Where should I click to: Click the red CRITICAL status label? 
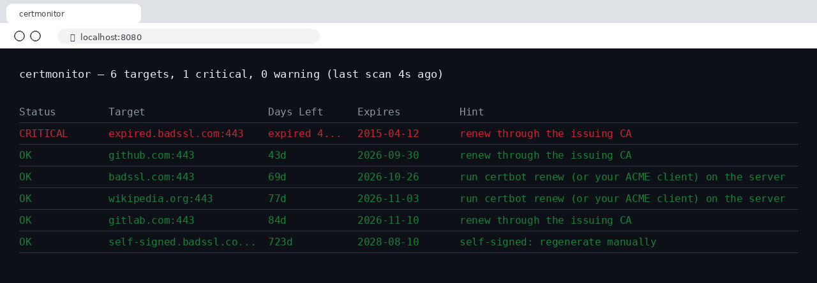43,134
